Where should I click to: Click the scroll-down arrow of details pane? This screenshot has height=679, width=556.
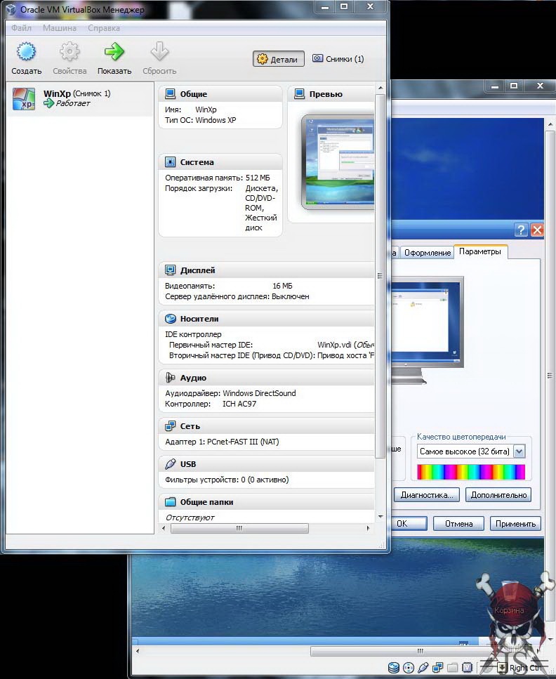click(x=380, y=517)
